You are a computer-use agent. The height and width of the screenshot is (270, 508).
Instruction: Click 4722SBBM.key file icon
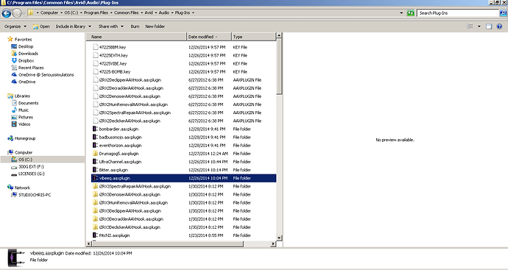tap(95, 47)
